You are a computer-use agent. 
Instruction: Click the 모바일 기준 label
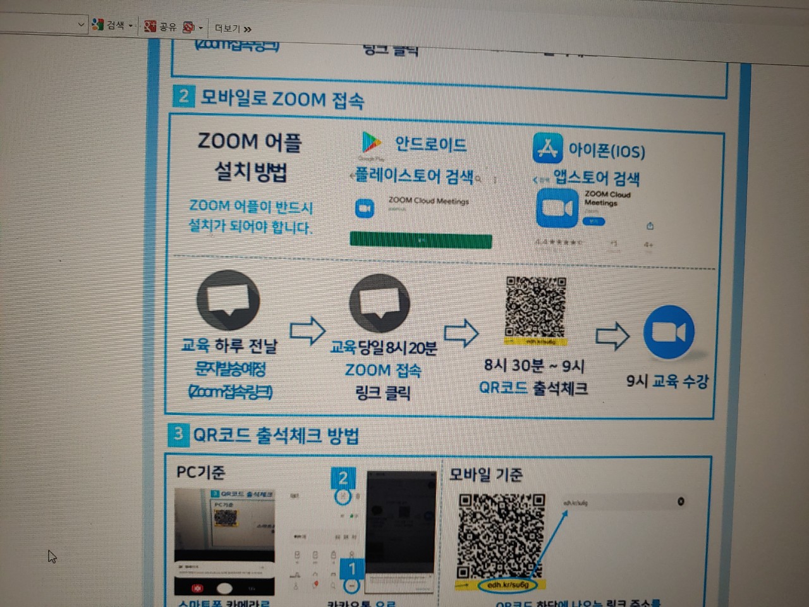pos(486,474)
